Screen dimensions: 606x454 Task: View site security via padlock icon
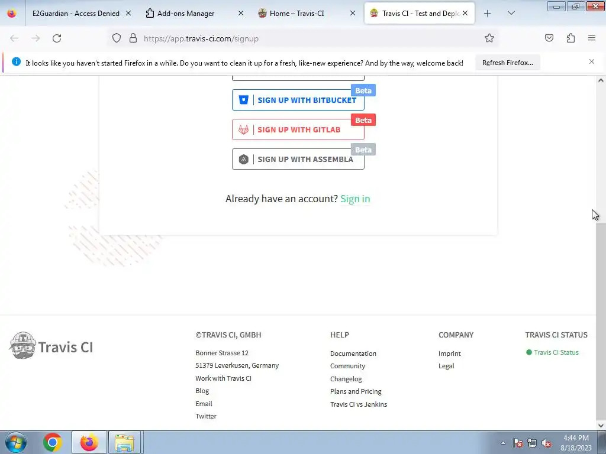[x=133, y=38]
